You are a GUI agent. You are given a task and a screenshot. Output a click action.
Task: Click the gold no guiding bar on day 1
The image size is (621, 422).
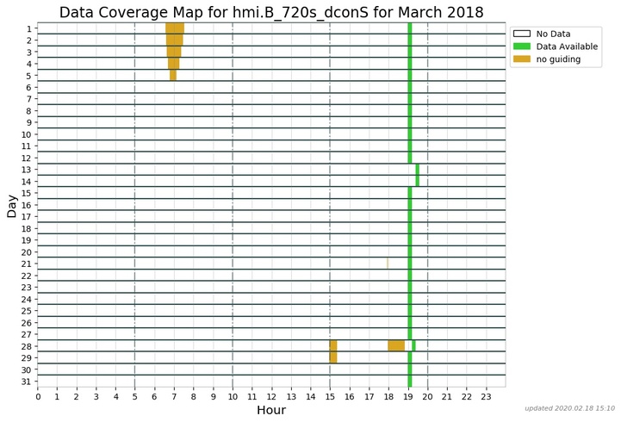175,28
